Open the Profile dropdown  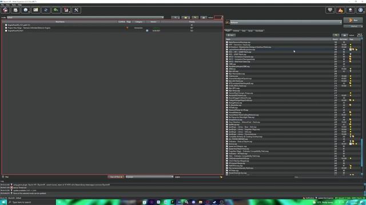85,18
